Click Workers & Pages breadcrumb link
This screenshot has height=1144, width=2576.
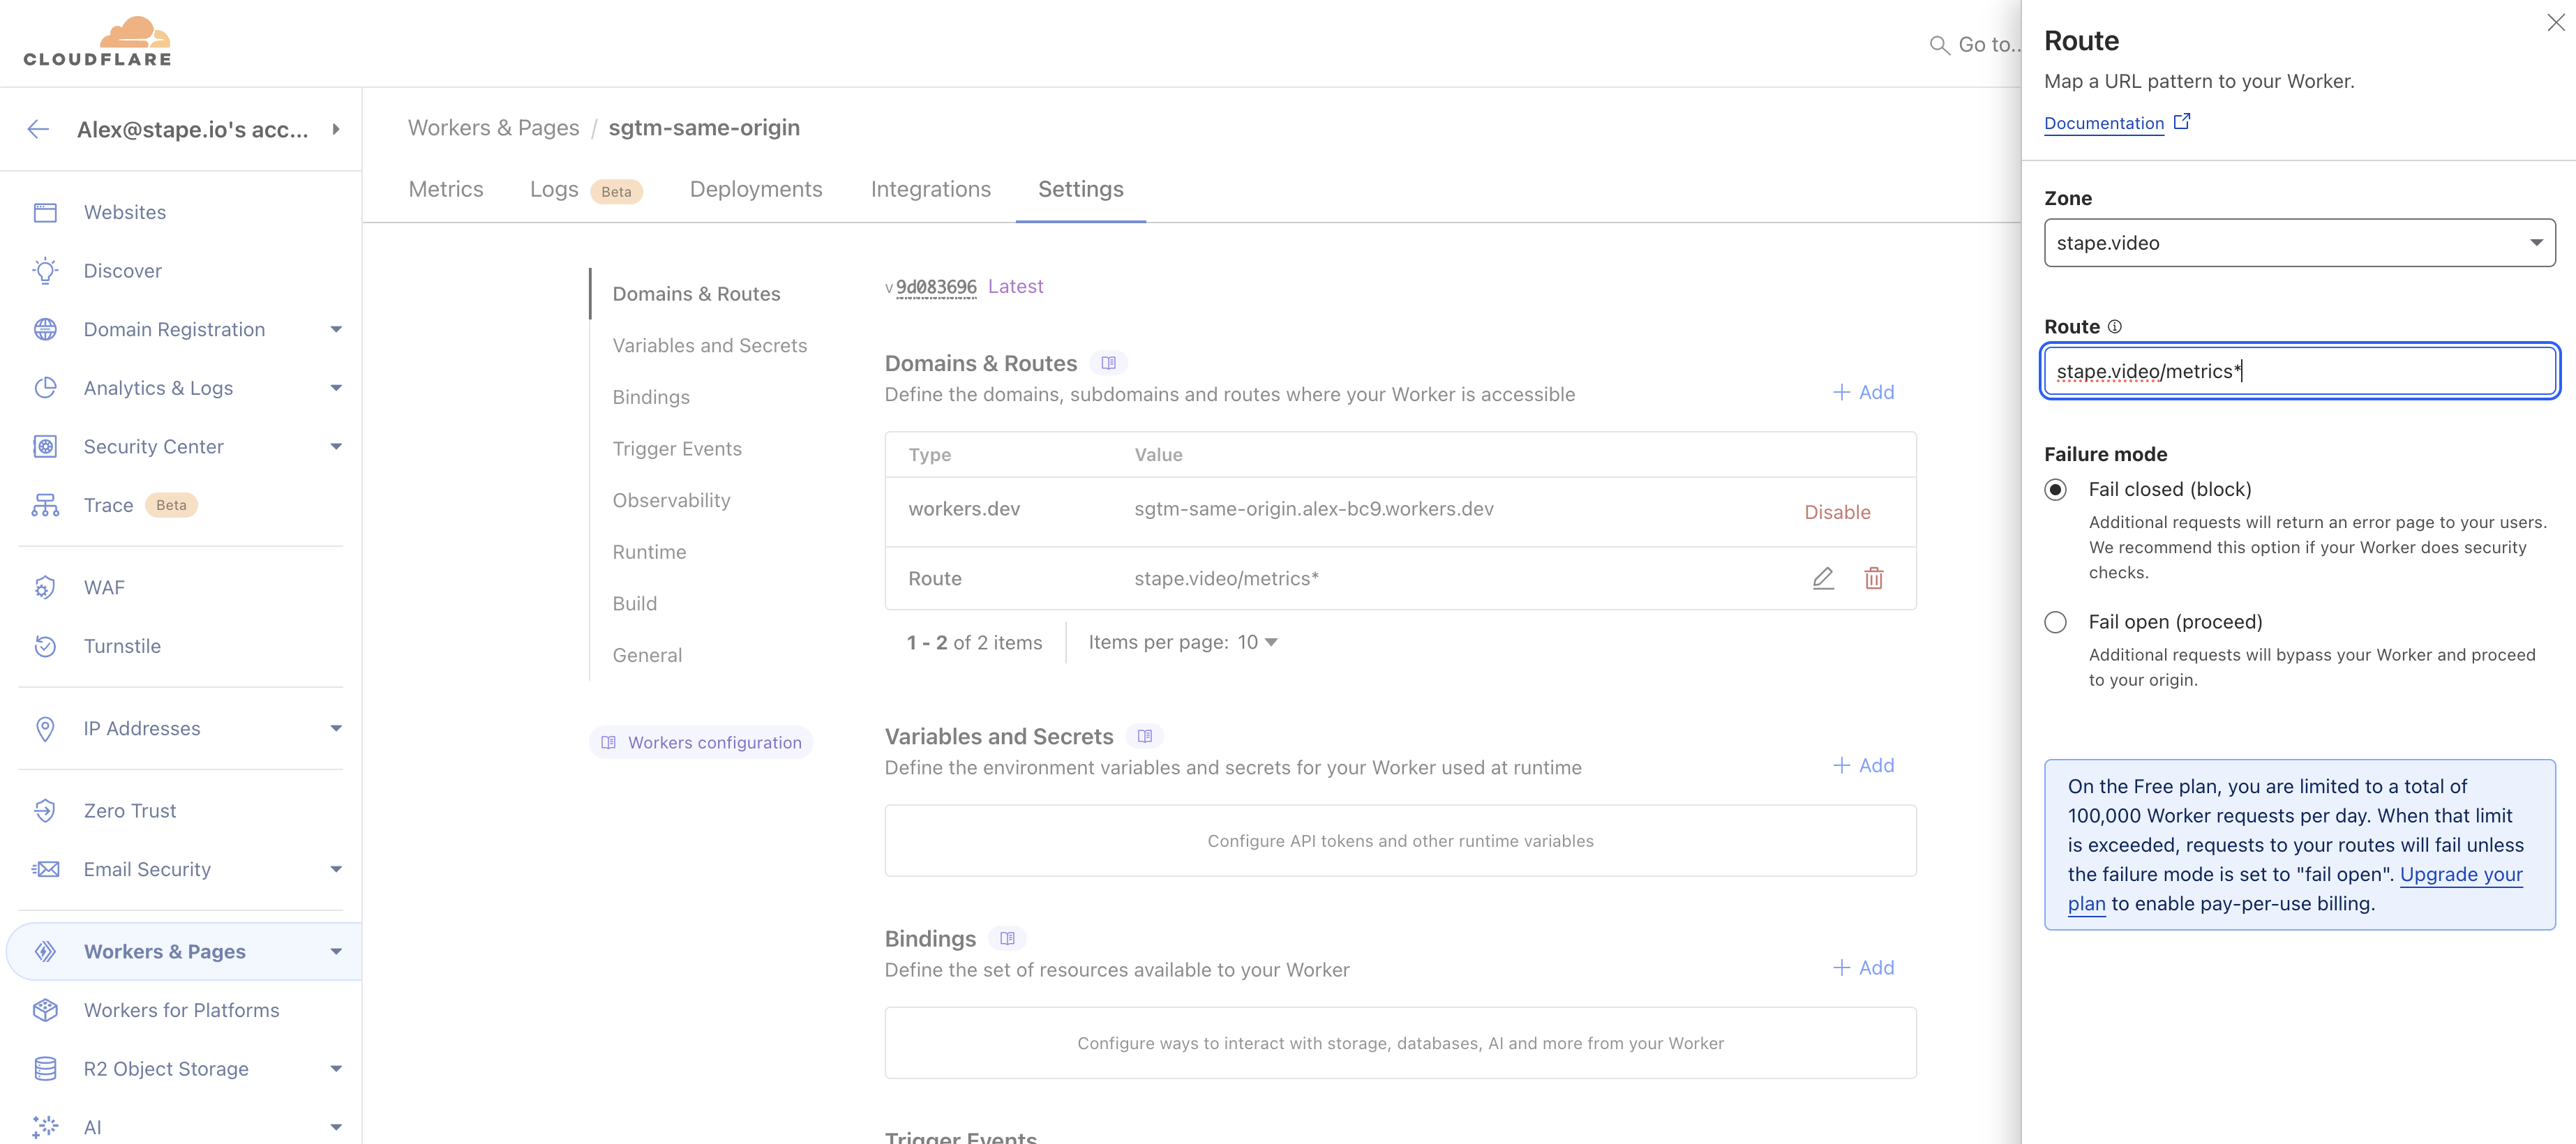pos(494,128)
